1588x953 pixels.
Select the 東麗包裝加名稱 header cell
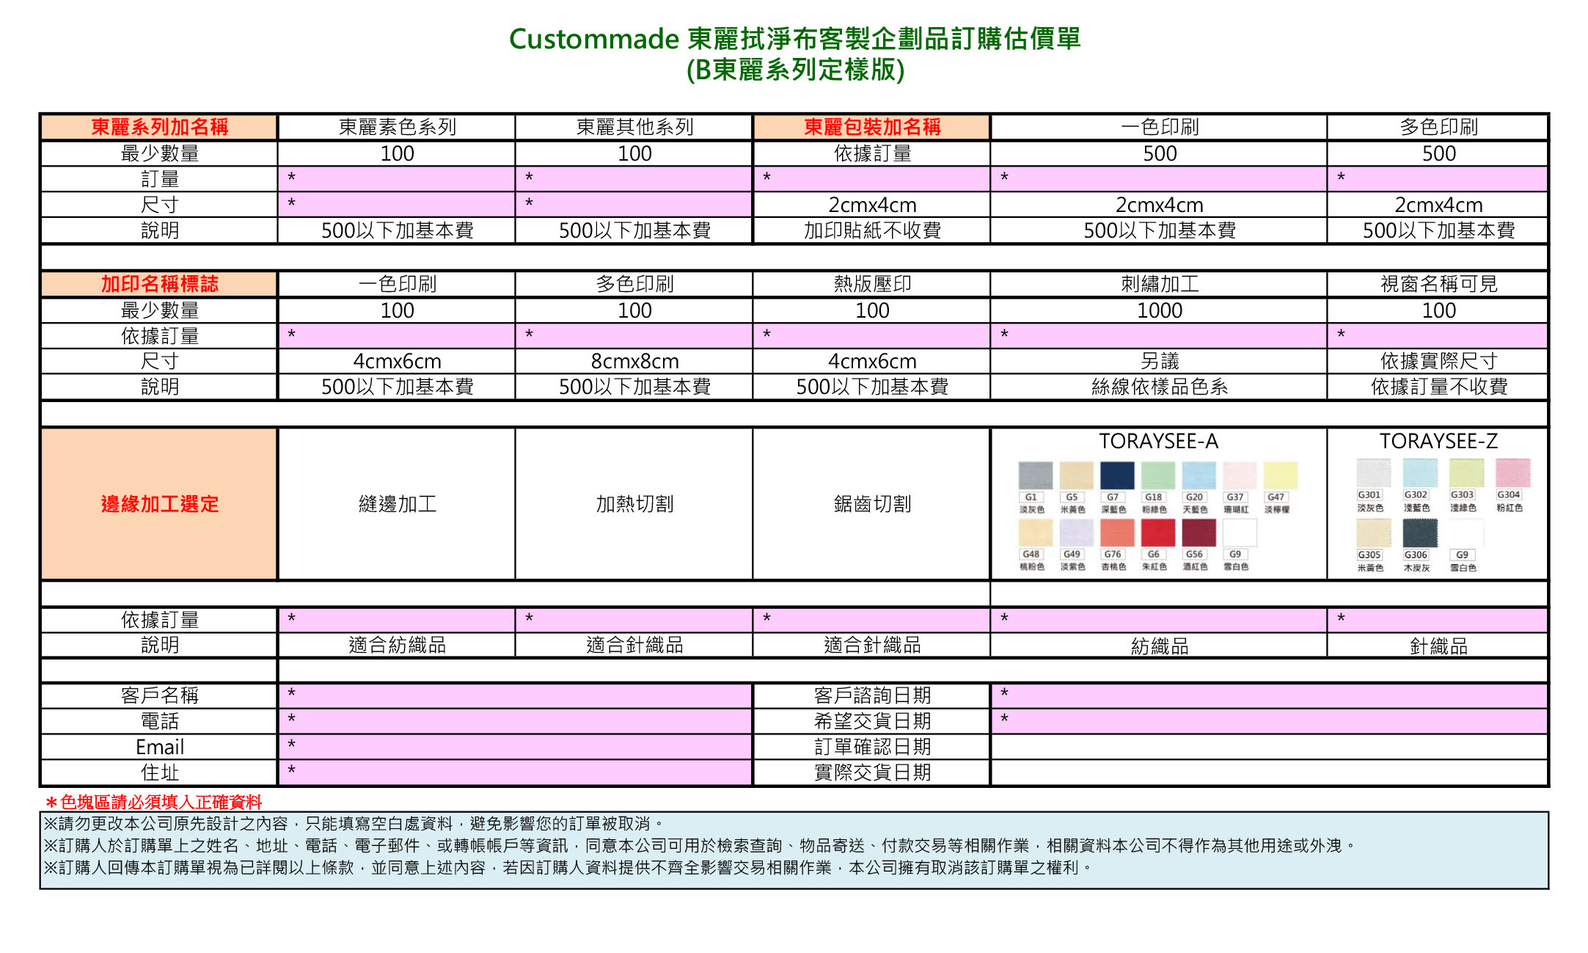click(872, 127)
